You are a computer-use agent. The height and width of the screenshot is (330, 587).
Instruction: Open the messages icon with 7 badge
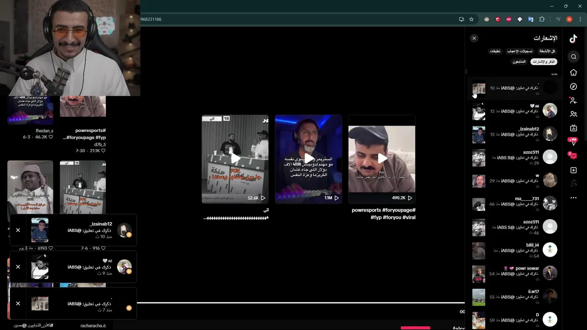573,155
